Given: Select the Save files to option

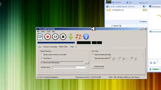Looking at the screenshot, I should [46, 58].
